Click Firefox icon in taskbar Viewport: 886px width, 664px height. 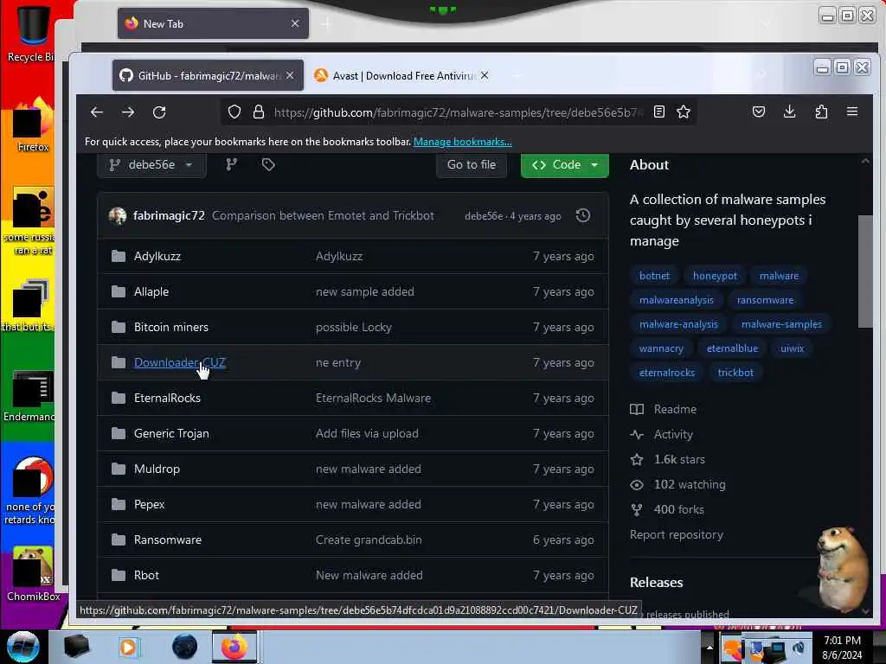pyautogui.click(x=234, y=647)
